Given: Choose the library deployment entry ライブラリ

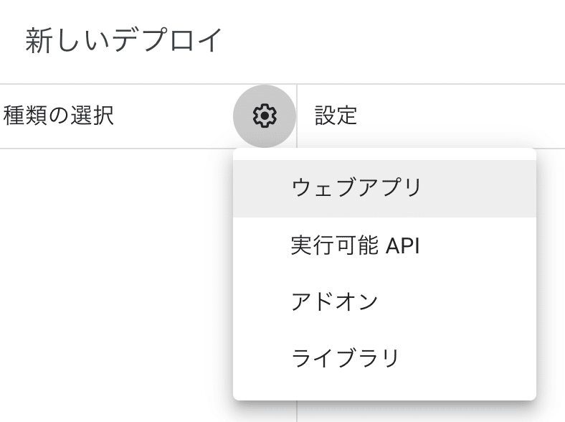Looking at the screenshot, I should coord(384,359).
